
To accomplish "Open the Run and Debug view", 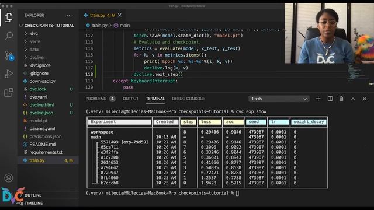I will [9, 74].
